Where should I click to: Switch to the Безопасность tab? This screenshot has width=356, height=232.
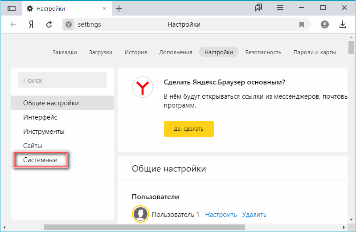(263, 52)
